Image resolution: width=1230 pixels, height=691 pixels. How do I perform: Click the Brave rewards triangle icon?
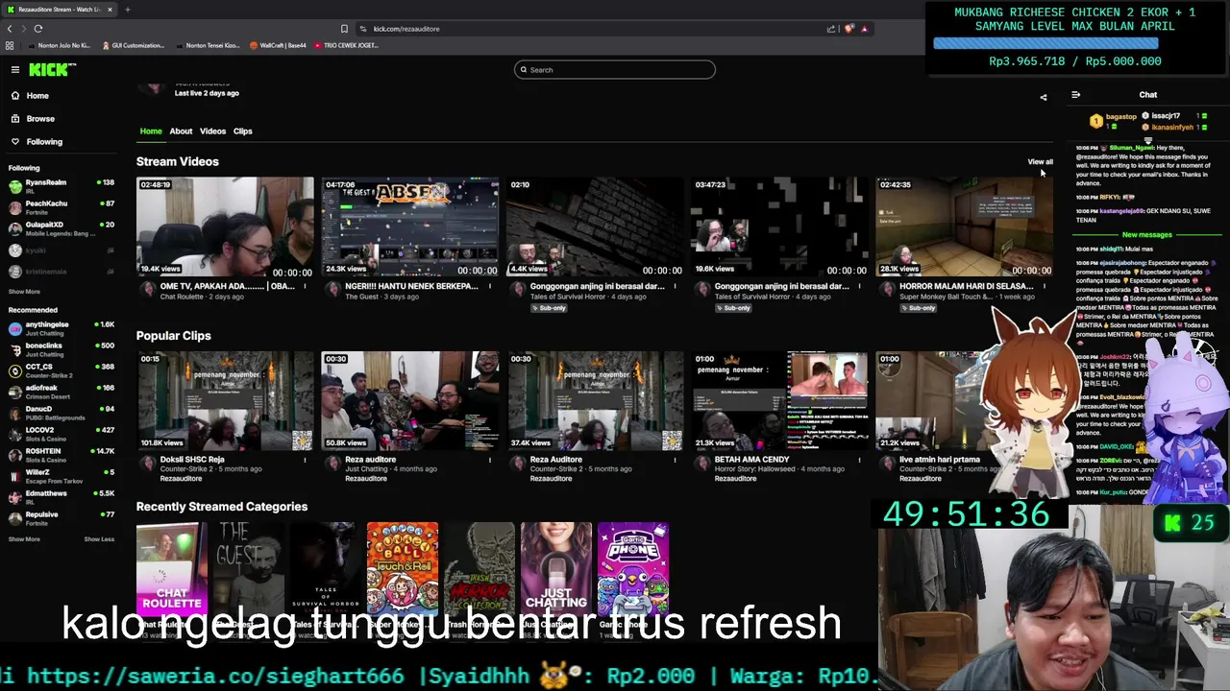(x=865, y=29)
